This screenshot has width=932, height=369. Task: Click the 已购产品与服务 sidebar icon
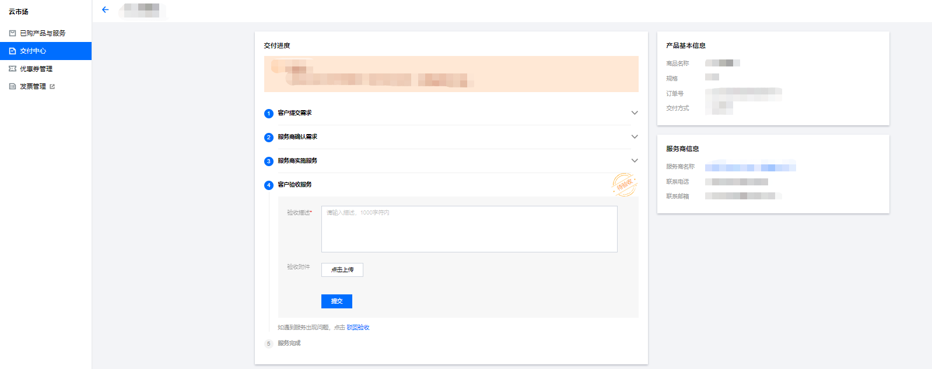pyautogui.click(x=12, y=33)
